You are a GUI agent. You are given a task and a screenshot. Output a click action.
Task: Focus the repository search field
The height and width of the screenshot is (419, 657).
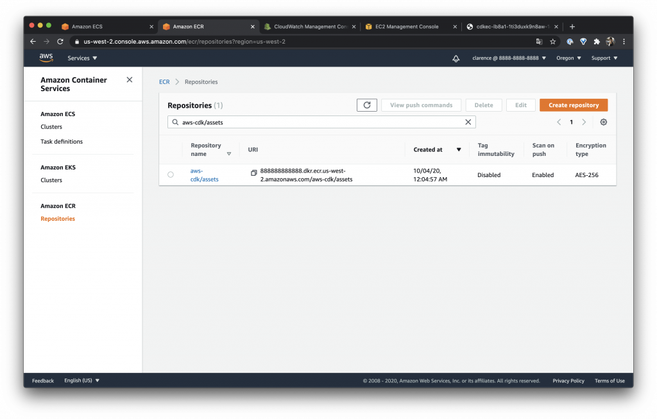[x=321, y=122]
